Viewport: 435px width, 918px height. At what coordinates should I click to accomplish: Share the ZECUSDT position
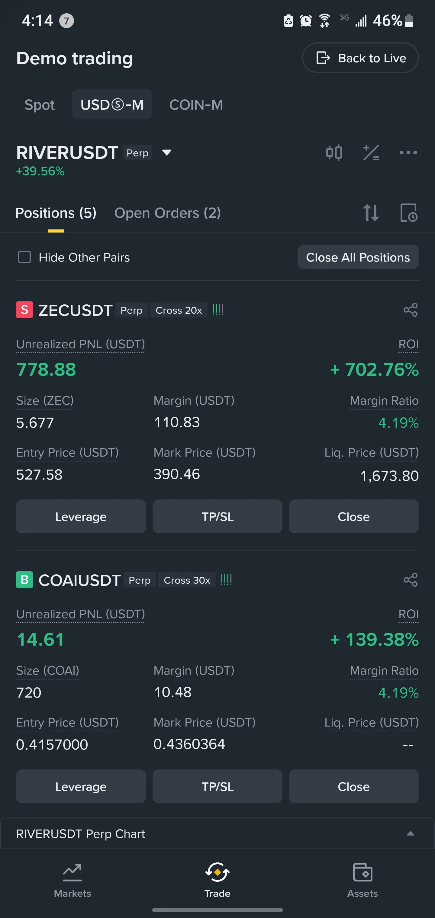tap(410, 310)
